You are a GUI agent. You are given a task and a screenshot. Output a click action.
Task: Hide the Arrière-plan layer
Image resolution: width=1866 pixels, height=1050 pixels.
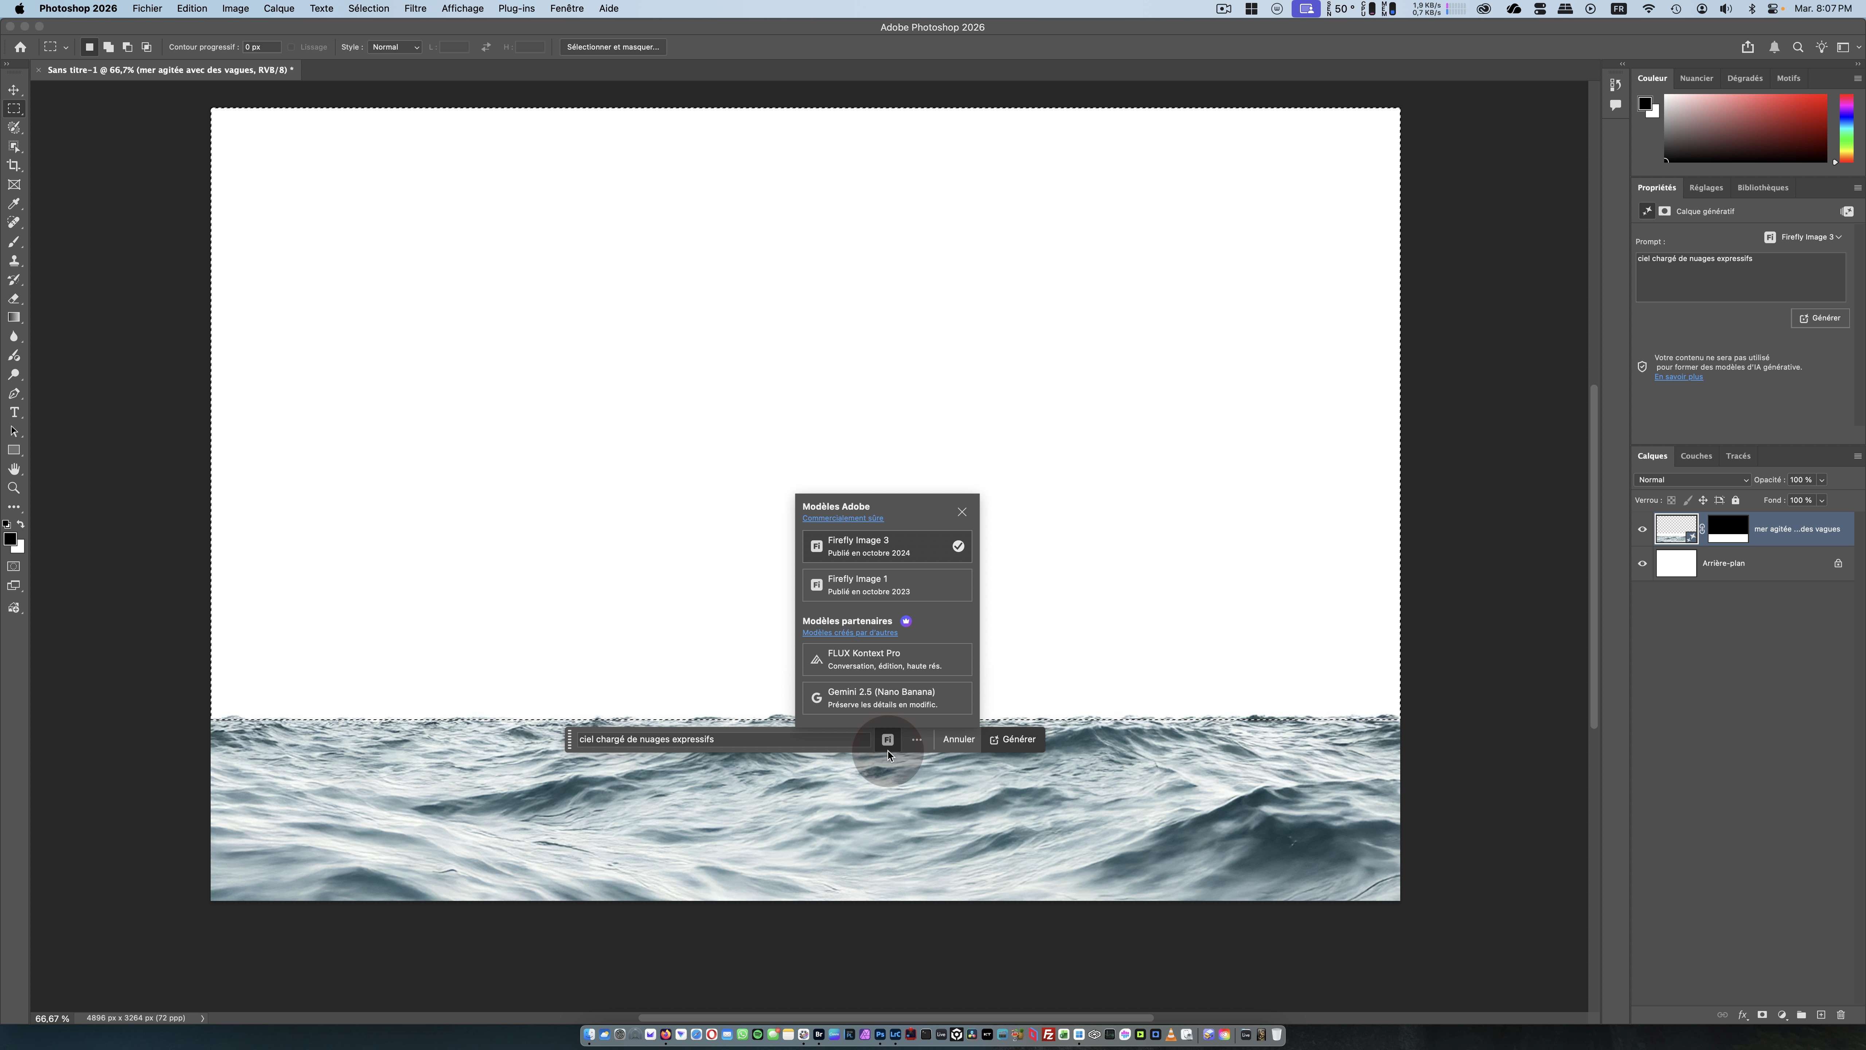[x=1642, y=563]
